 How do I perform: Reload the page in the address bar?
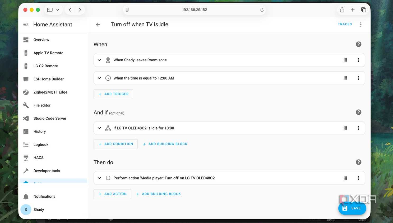262,10
